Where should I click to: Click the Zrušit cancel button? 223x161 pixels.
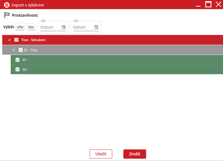pos(134,154)
